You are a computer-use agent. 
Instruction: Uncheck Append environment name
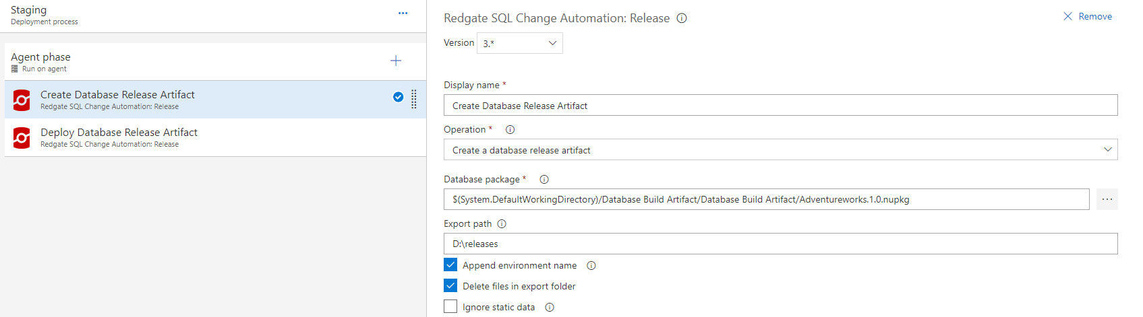coord(450,265)
